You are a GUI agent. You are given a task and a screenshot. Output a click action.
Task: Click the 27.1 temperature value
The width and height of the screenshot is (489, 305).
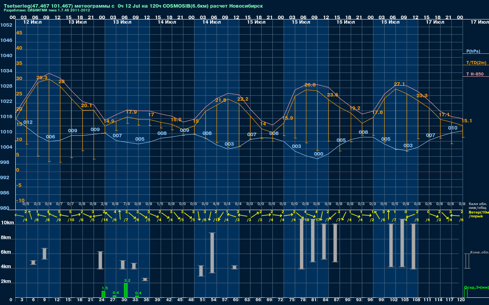400,84
